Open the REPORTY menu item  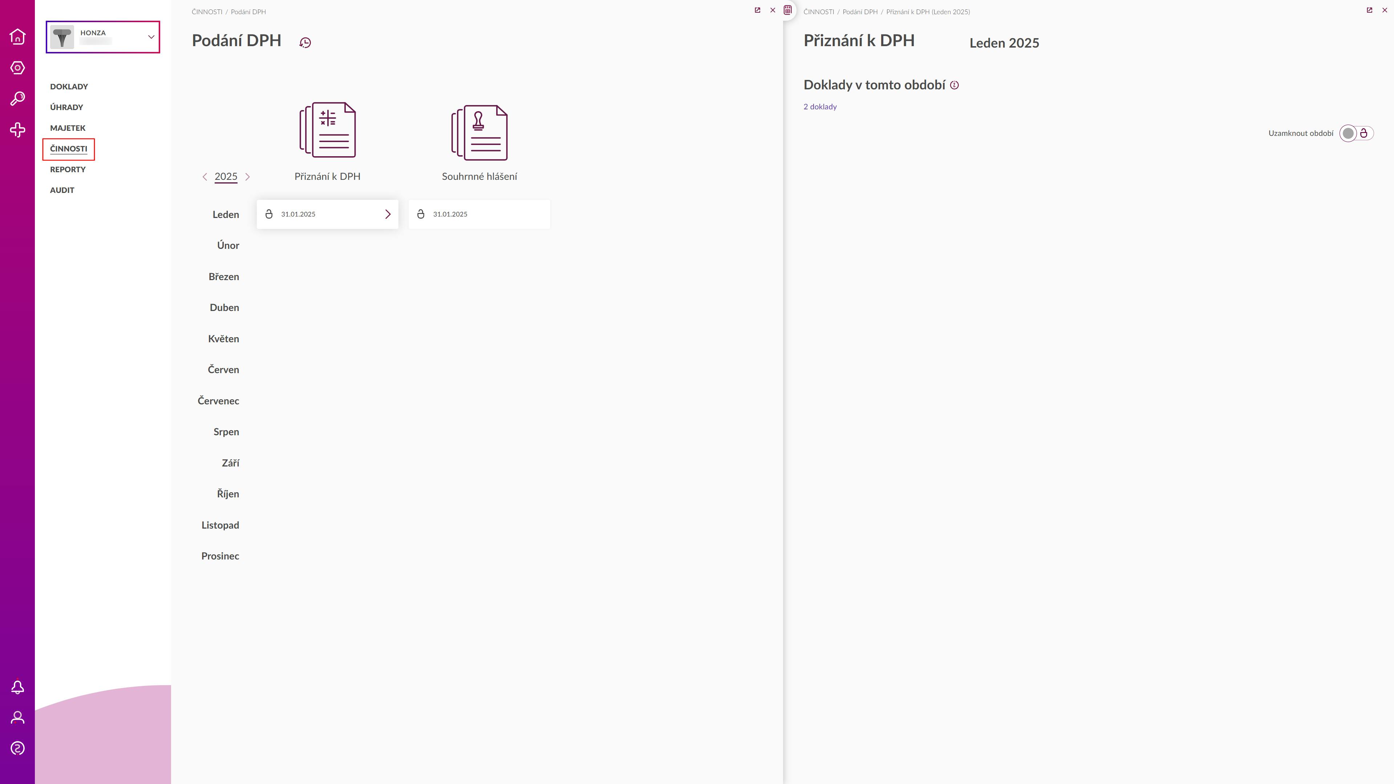pyautogui.click(x=68, y=169)
